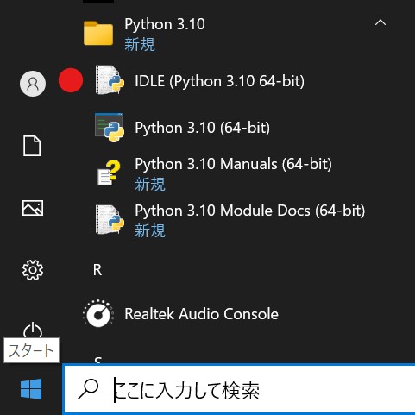
Task: Click the Windows Start logo
Action: (31, 389)
